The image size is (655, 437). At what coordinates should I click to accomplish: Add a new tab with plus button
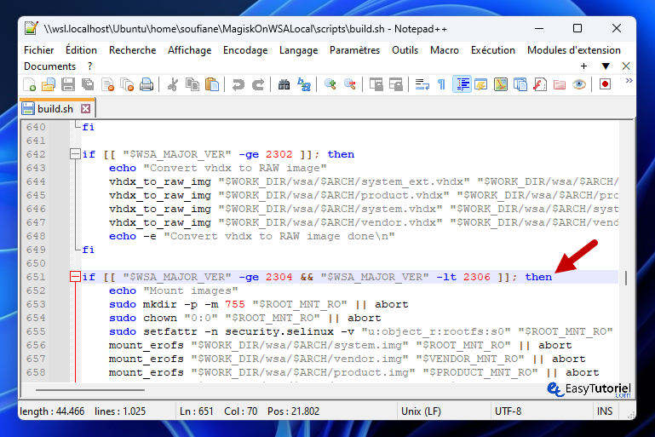(583, 66)
